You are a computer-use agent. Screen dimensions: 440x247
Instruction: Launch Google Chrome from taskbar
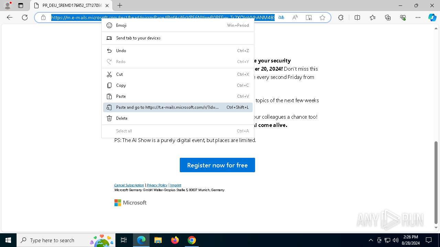(x=192, y=240)
